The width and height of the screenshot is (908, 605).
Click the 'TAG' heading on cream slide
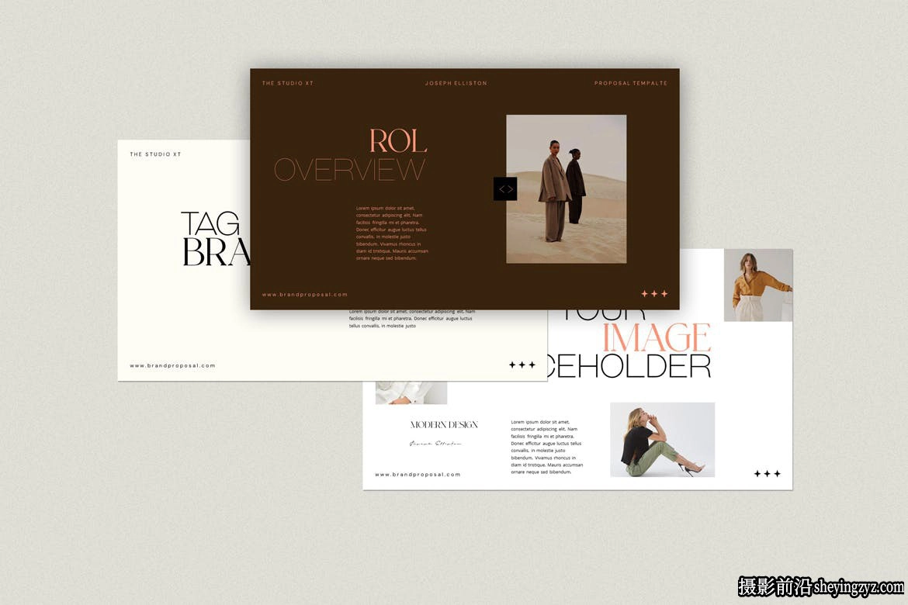(x=210, y=223)
